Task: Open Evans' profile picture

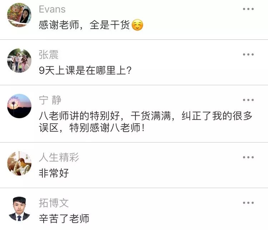Action: point(19,15)
